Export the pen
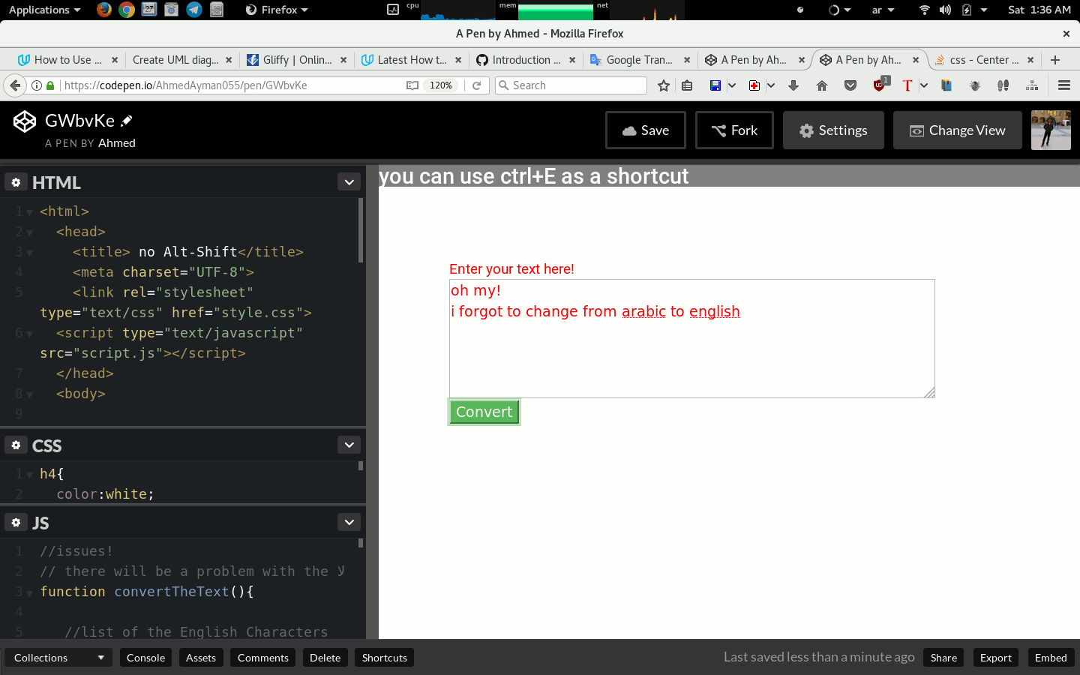 pos(996,658)
